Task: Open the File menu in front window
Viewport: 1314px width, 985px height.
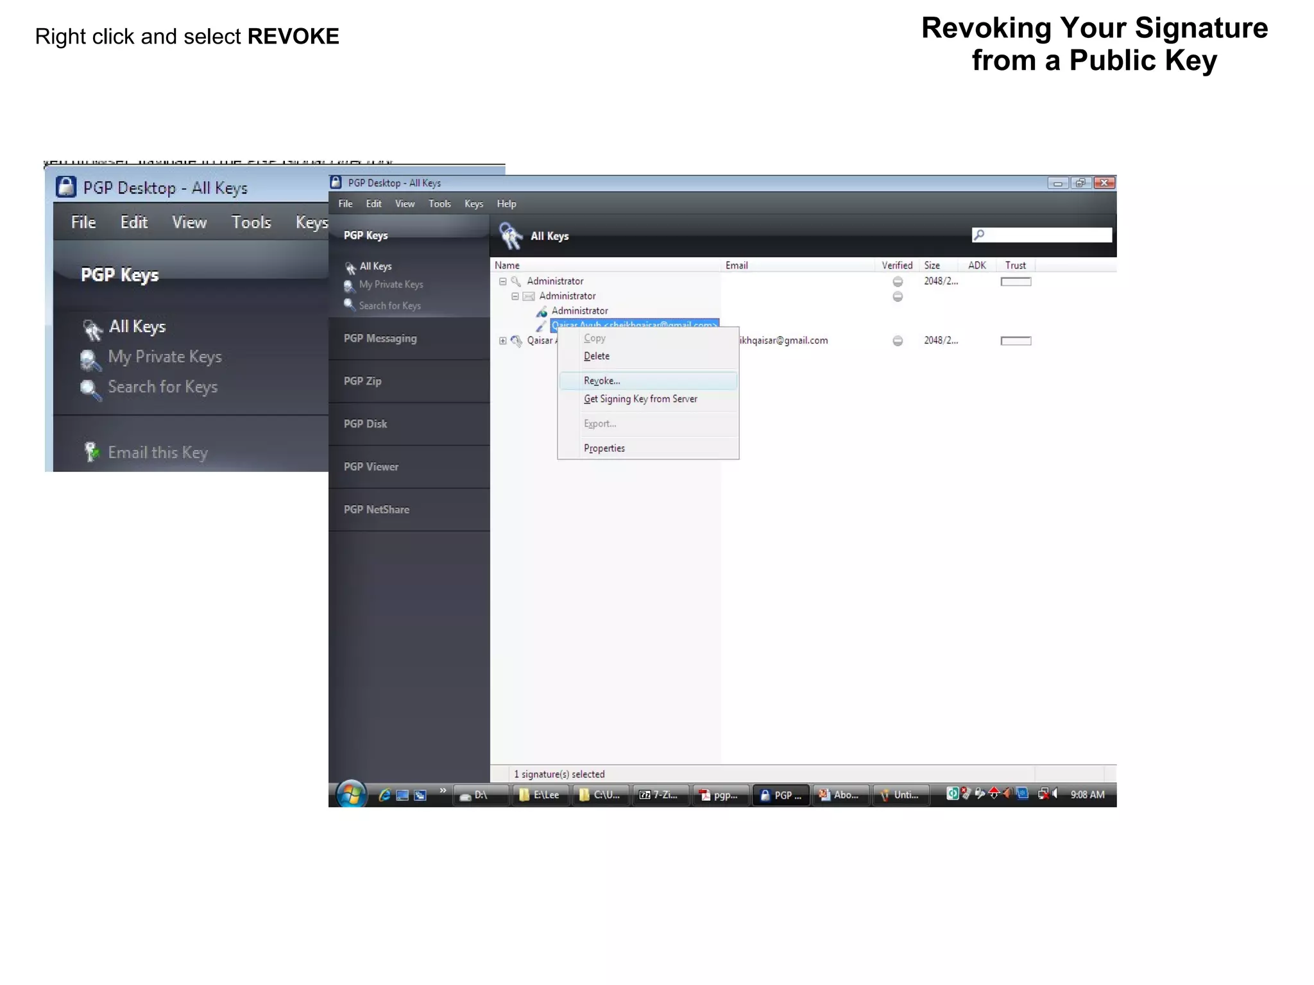Action: pyautogui.click(x=345, y=204)
